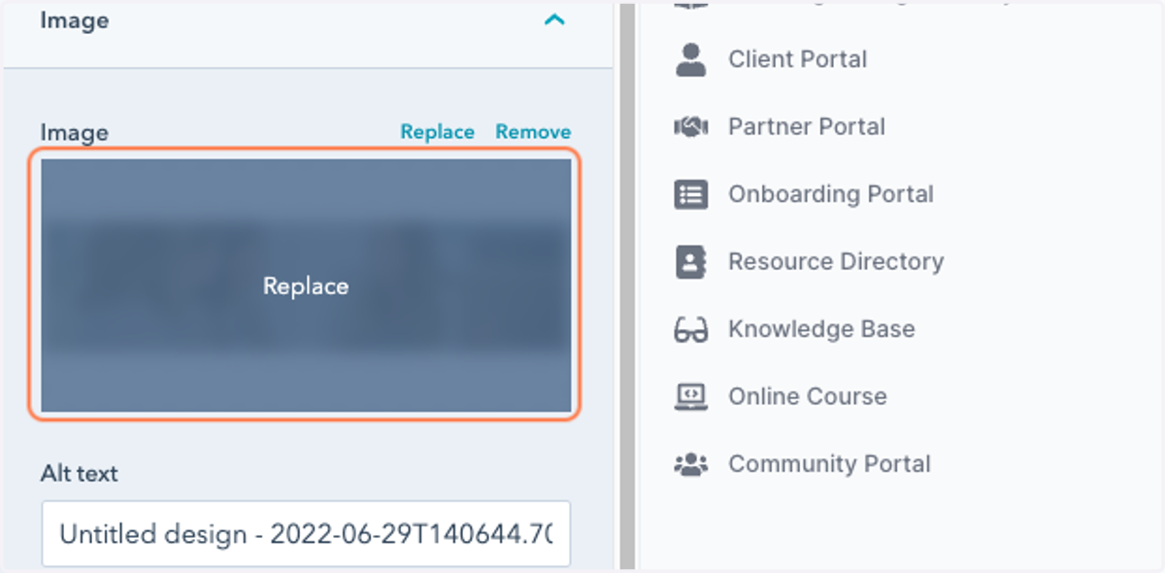
Task: Go to Knowledge Base menu item
Action: pos(821,329)
